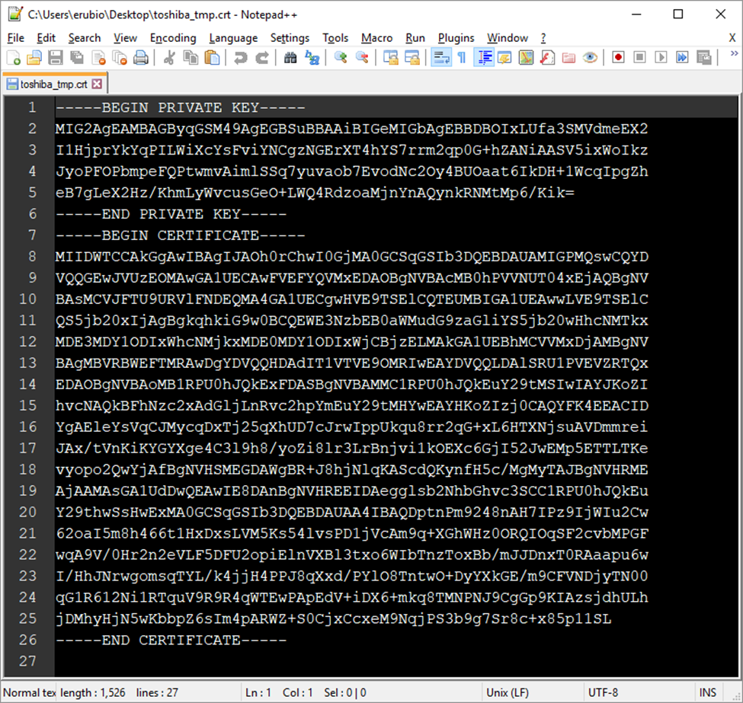Viewport: 743px width, 703px height.
Task: Toggle the indent guide button
Action: [484, 58]
